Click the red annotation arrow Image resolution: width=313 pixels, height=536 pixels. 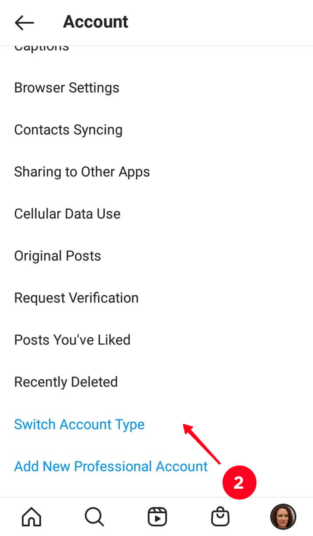[202, 444]
